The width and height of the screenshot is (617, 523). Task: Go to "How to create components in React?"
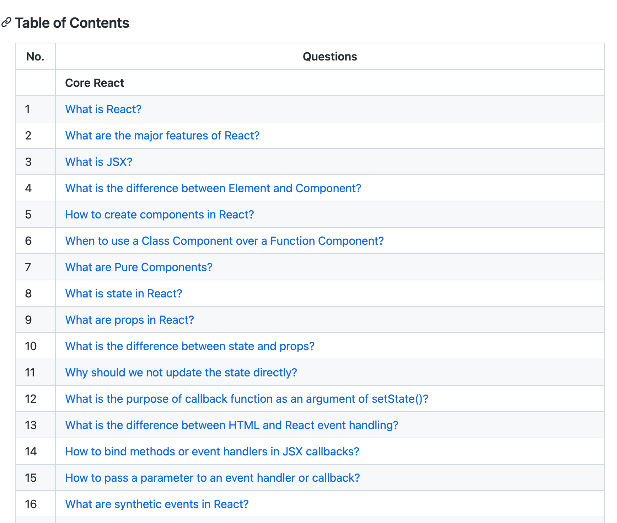click(159, 215)
